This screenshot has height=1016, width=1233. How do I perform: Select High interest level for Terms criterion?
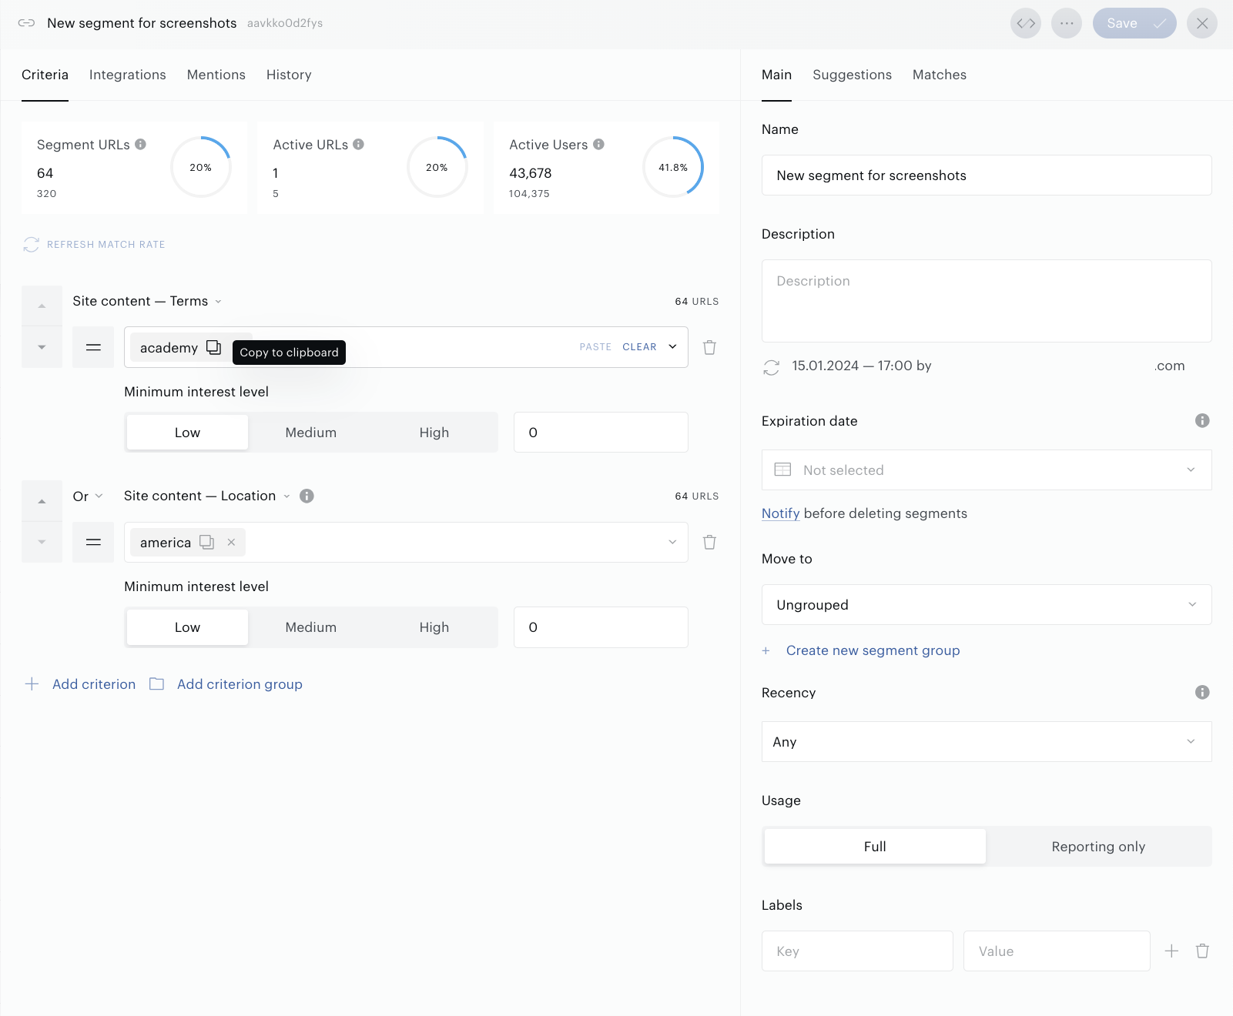pyautogui.click(x=434, y=433)
